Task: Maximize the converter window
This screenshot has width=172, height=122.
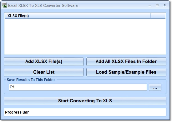Action: coord(157,5)
